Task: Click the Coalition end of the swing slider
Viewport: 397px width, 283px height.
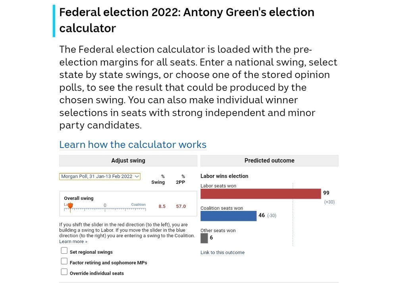Action: click(145, 208)
